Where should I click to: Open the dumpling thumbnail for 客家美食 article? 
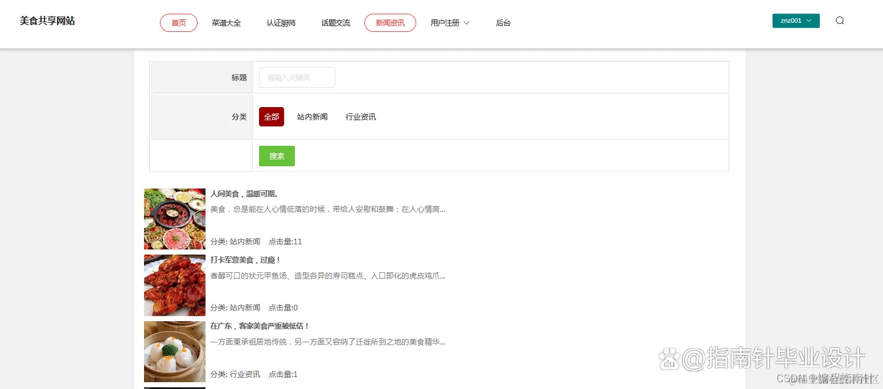click(x=175, y=351)
